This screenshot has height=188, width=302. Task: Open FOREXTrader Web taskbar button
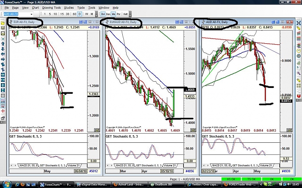coord(240,185)
